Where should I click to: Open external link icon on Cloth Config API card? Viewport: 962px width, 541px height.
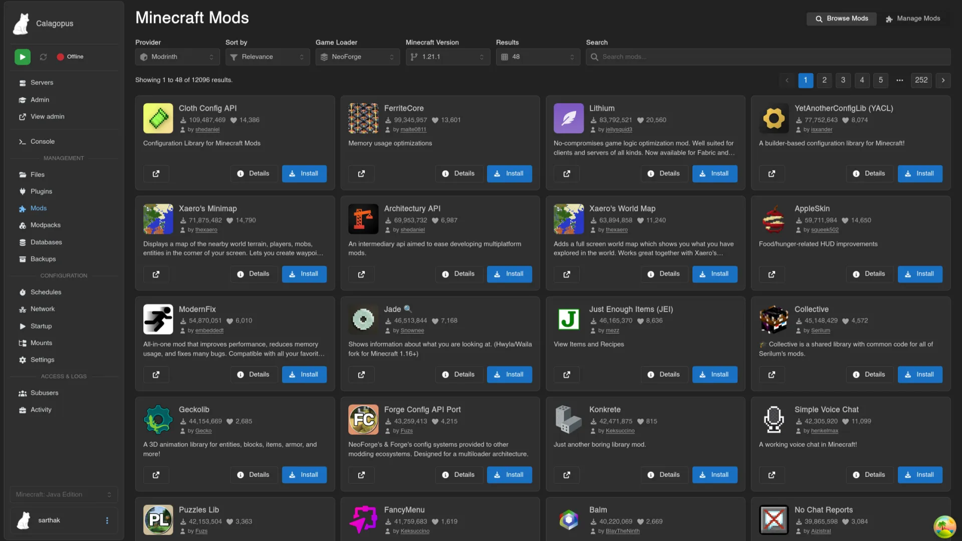(x=156, y=174)
